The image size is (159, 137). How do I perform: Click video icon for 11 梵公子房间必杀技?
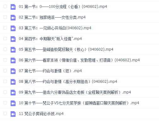point(13,114)
